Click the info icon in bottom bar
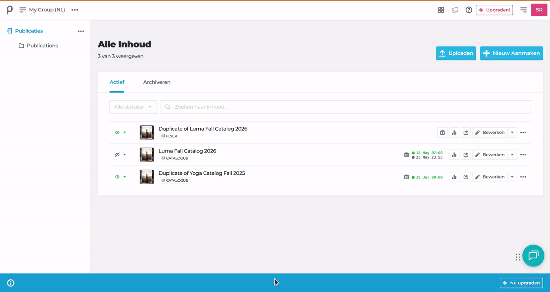The width and height of the screenshot is (550, 292). [x=11, y=283]
